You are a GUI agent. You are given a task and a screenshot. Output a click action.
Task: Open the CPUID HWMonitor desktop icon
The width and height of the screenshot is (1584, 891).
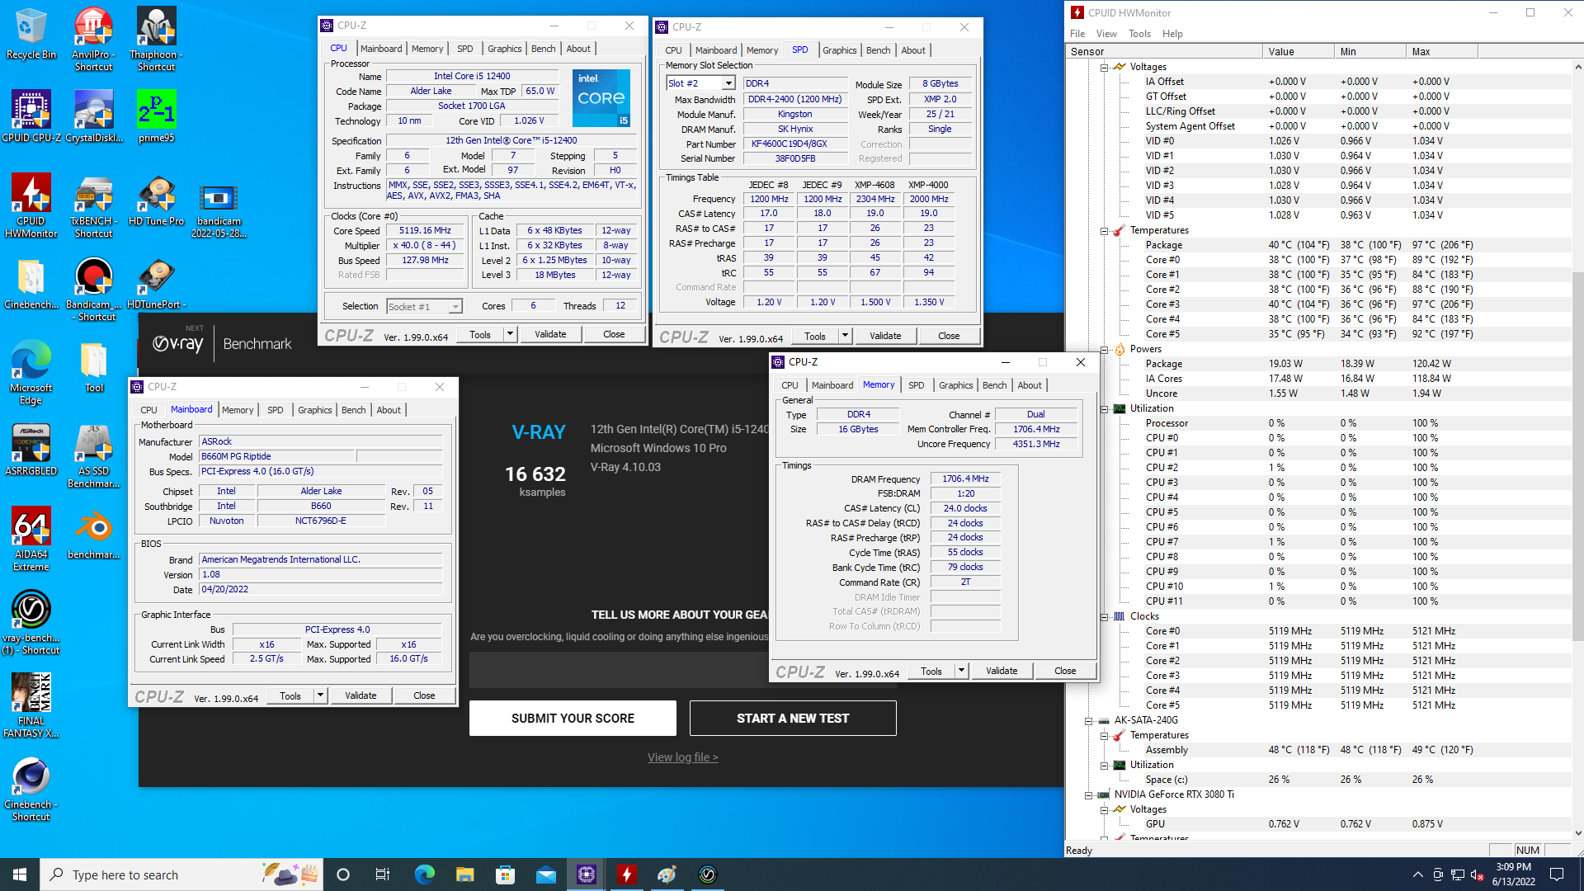point(31,205)
